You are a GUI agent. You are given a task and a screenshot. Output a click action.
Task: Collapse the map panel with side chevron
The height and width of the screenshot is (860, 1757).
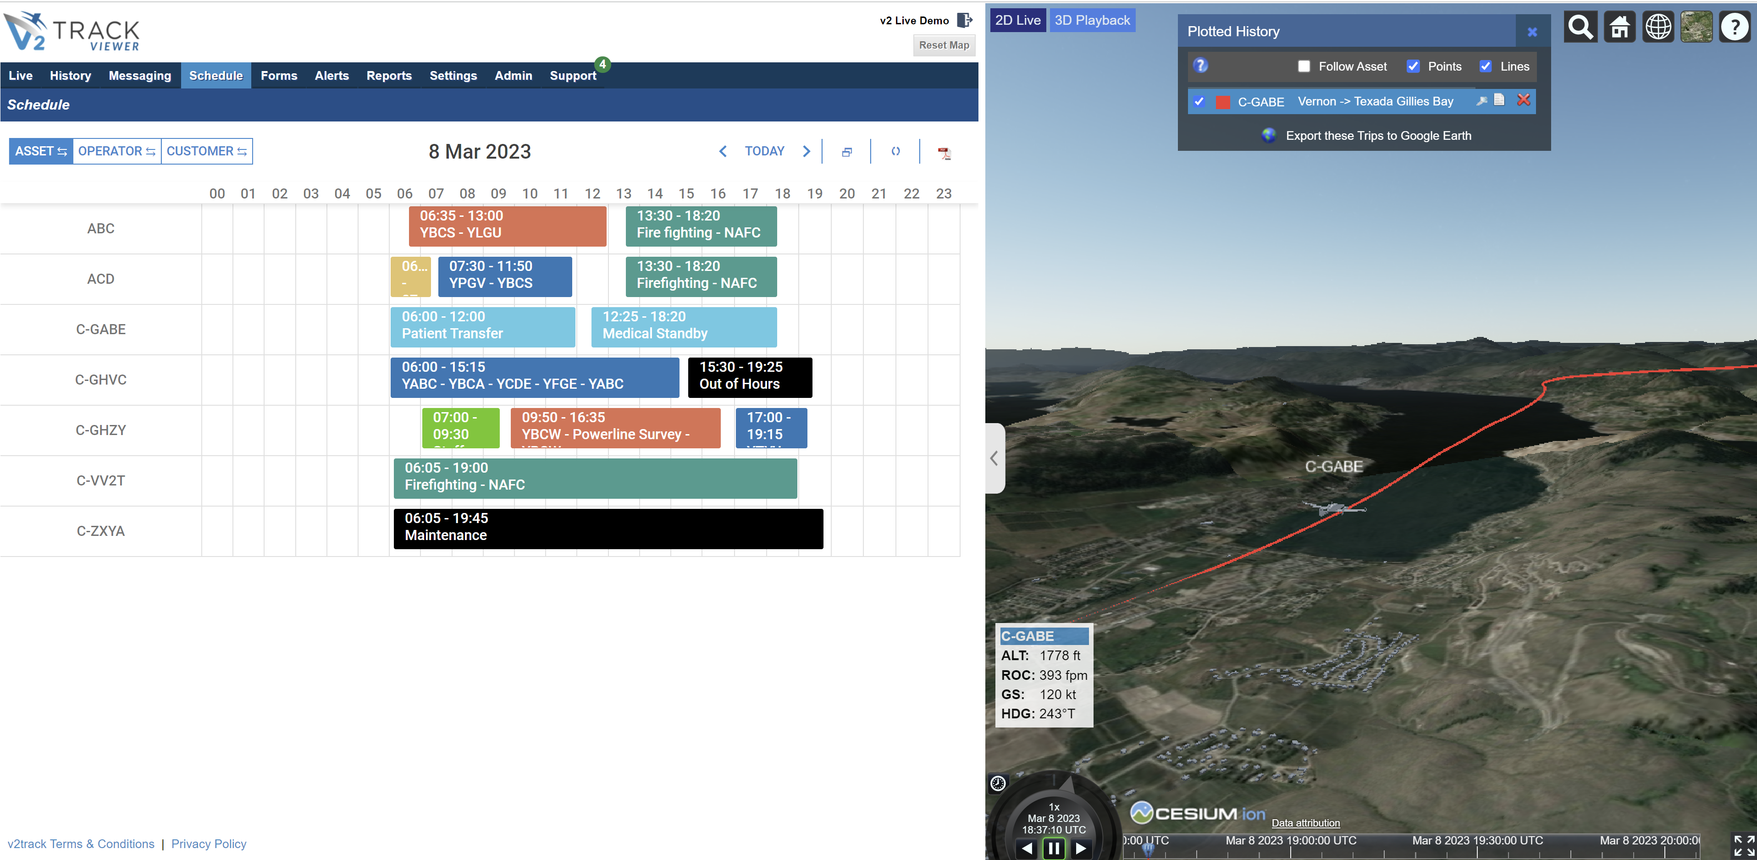995,458
